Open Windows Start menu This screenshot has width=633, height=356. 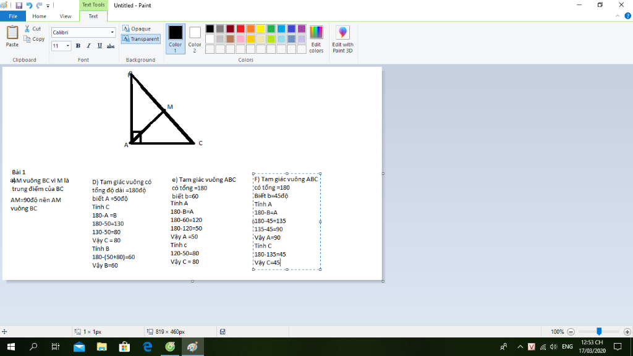[x=11, y=347]
